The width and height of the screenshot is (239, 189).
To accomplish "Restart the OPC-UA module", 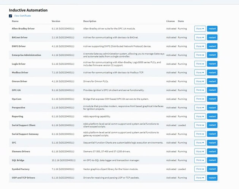I will [x=212, y=90].
